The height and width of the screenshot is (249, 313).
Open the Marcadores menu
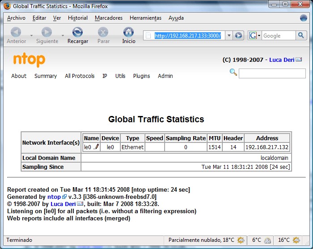[x=108, y=18]
